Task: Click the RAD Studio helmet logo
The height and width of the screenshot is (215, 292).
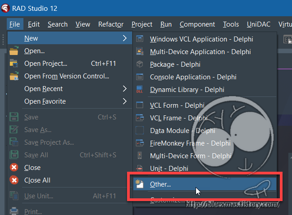Action: tap(5, 8)
